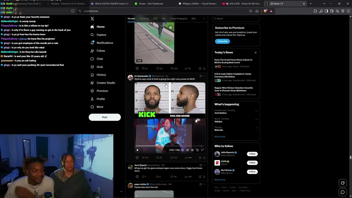Open the Brave Shields icon in address bar

(265, 11)
